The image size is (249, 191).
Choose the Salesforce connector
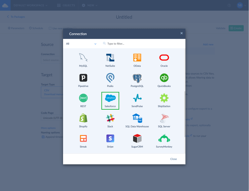110,101
